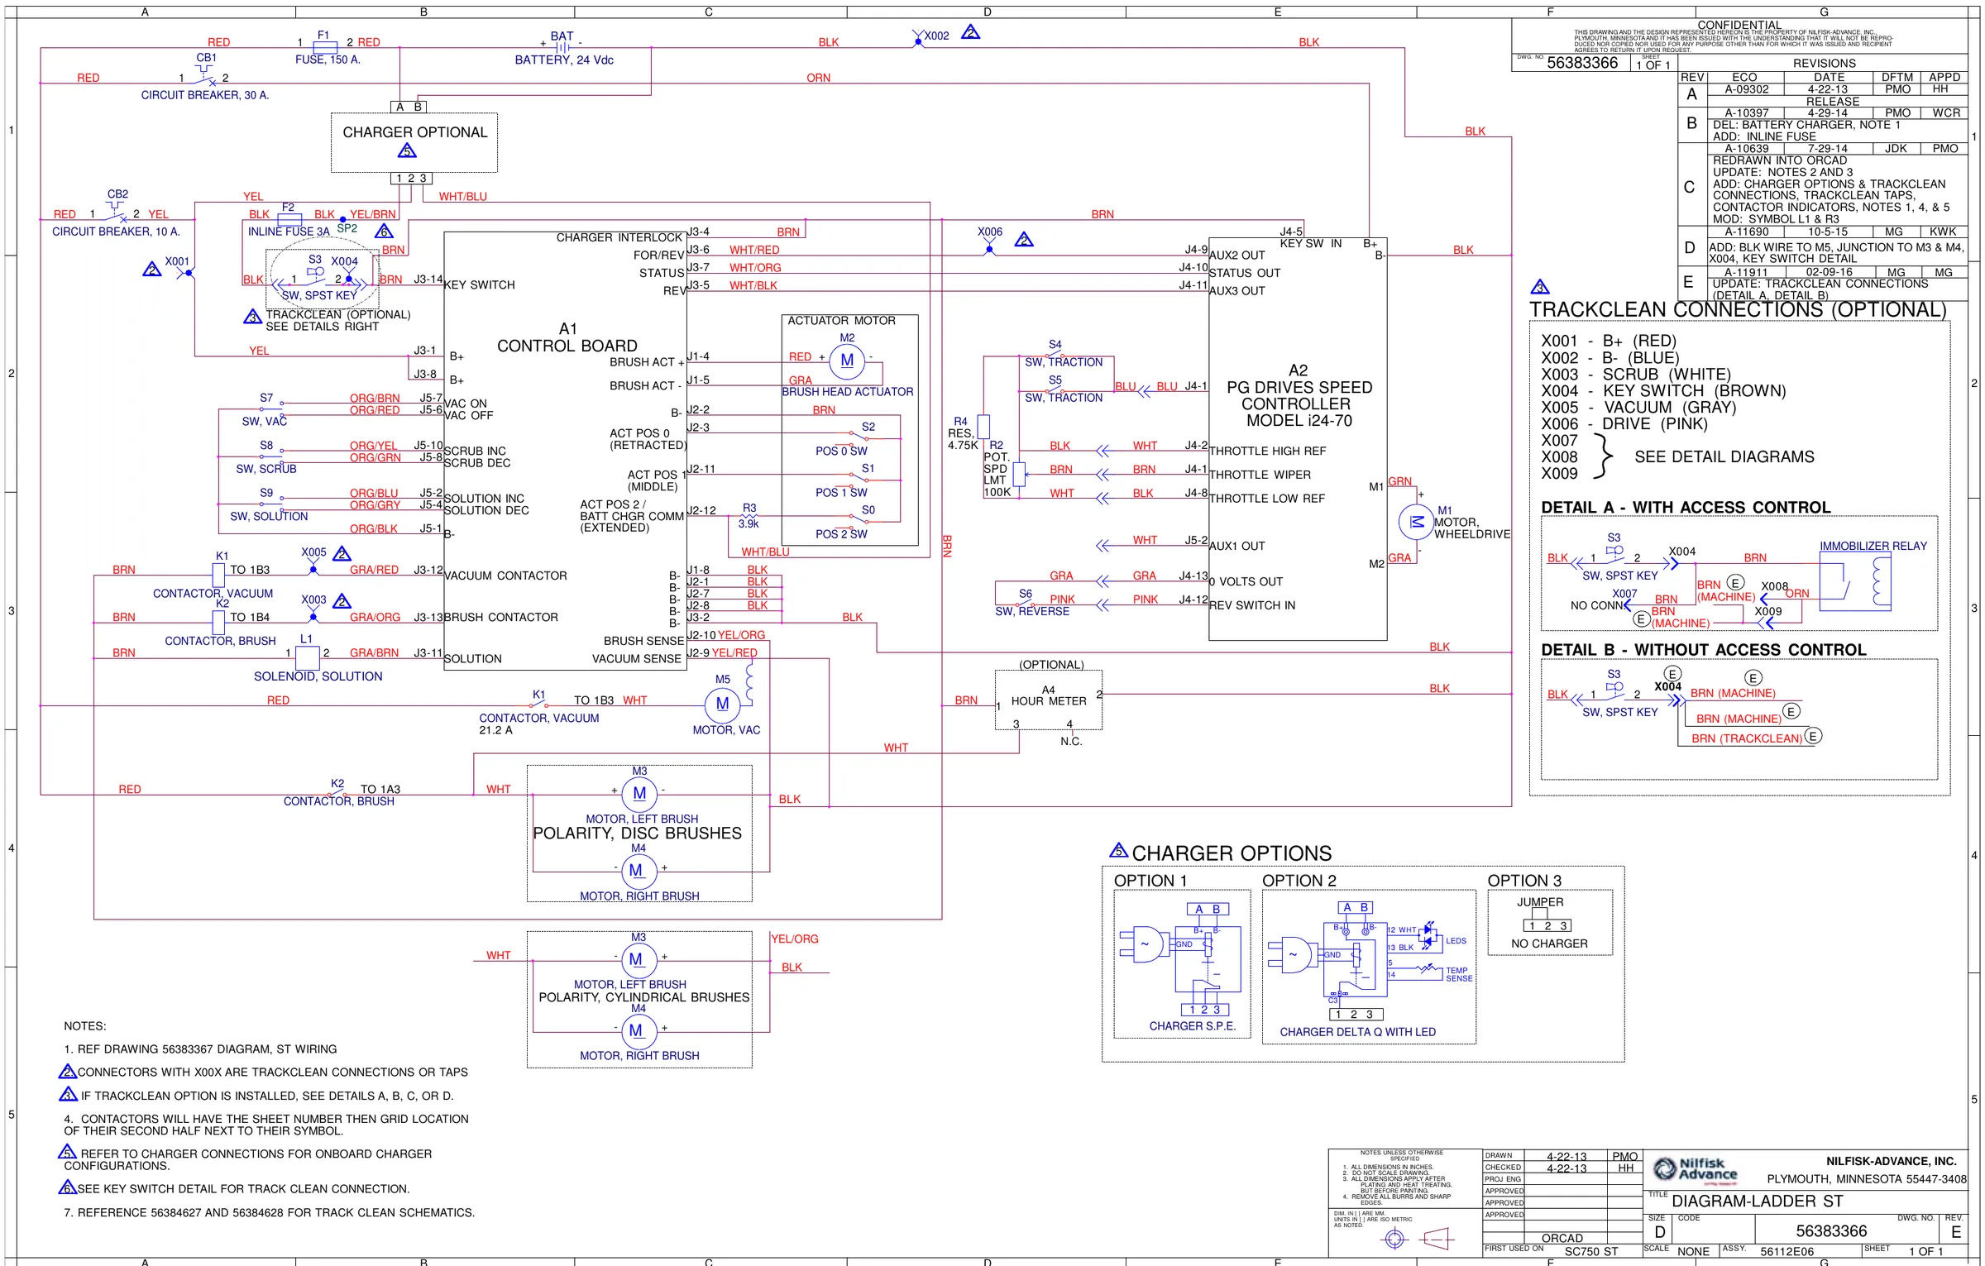
Task: Click the Option 1 charger plug symbol
Action: point(1144,944)
